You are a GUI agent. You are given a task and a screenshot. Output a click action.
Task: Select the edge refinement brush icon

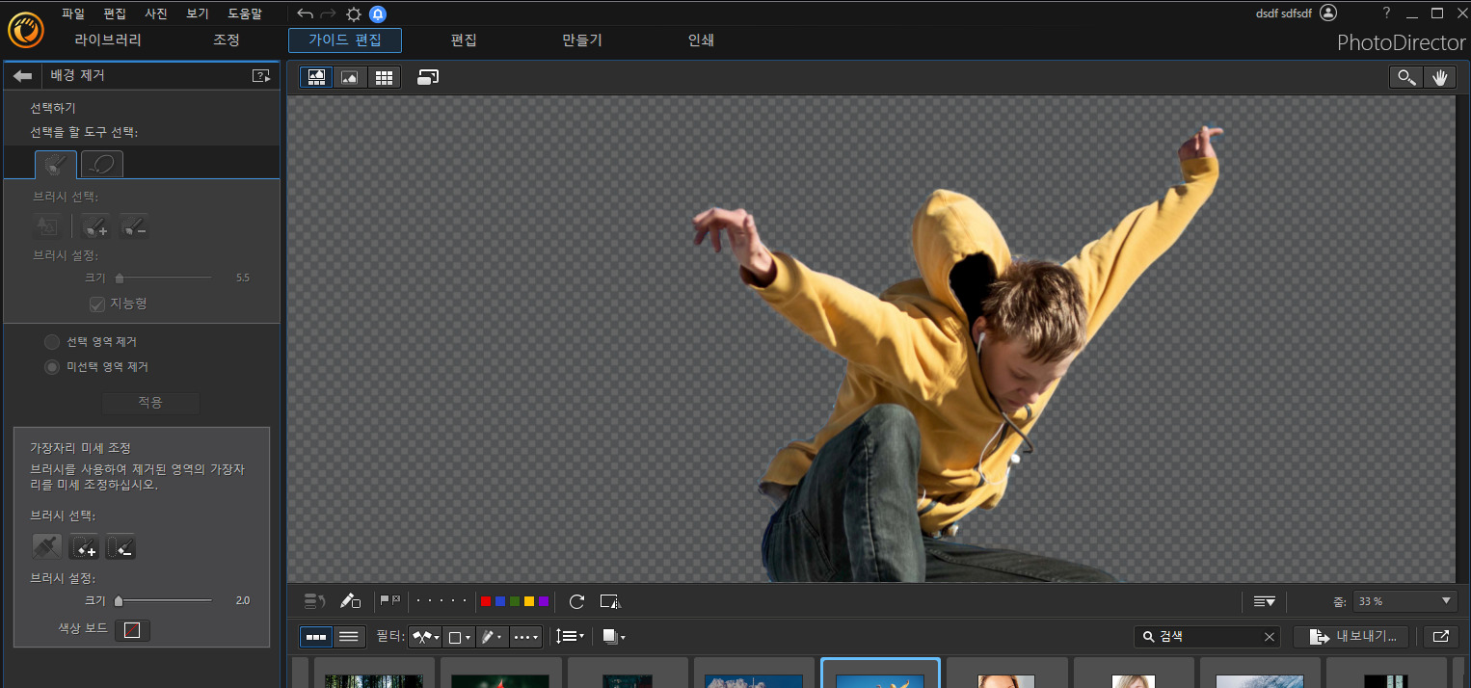46,546
